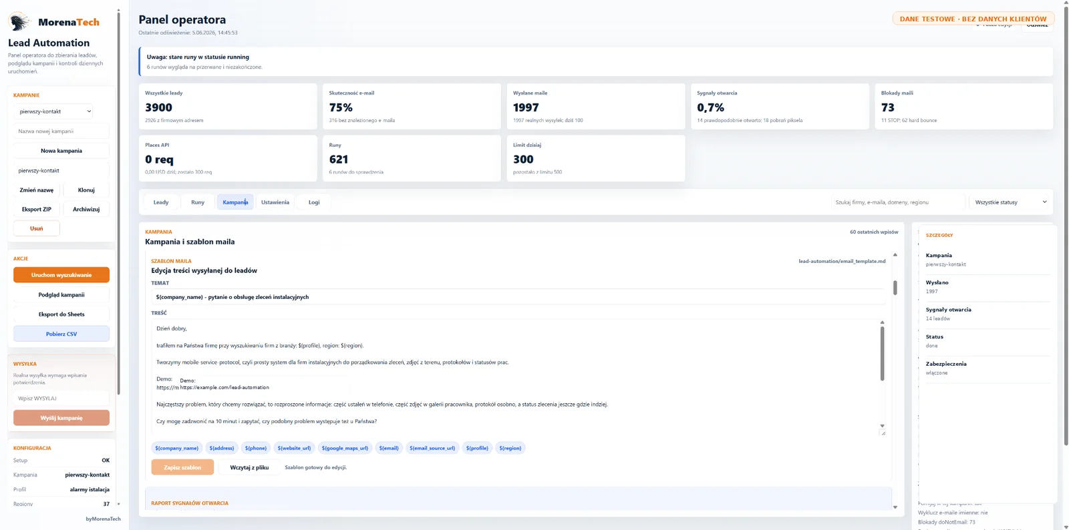This screenshot has width=1069, height=530.
Task: Click the Regiony 37 configuration row
Action: pos(61,504)
